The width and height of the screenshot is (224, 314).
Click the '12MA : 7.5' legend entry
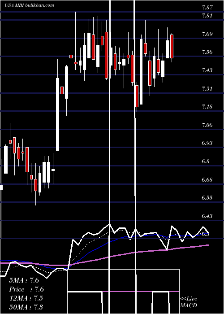[x=26, y=298]
